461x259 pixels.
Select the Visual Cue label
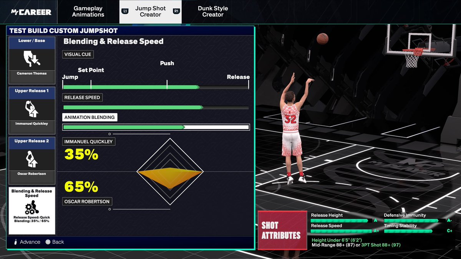click(78, 54)
